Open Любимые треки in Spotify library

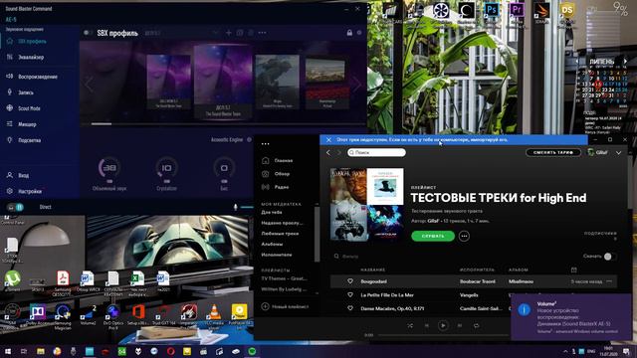coord(280,234)
